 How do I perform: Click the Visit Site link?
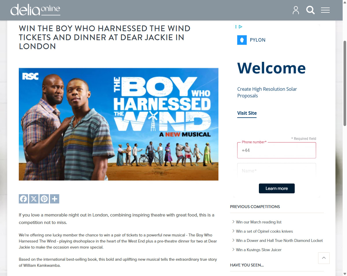pyautogui.click(x=247, y=113)
